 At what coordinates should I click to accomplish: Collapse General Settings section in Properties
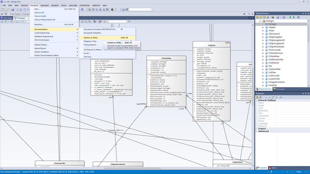pos(256,100)
